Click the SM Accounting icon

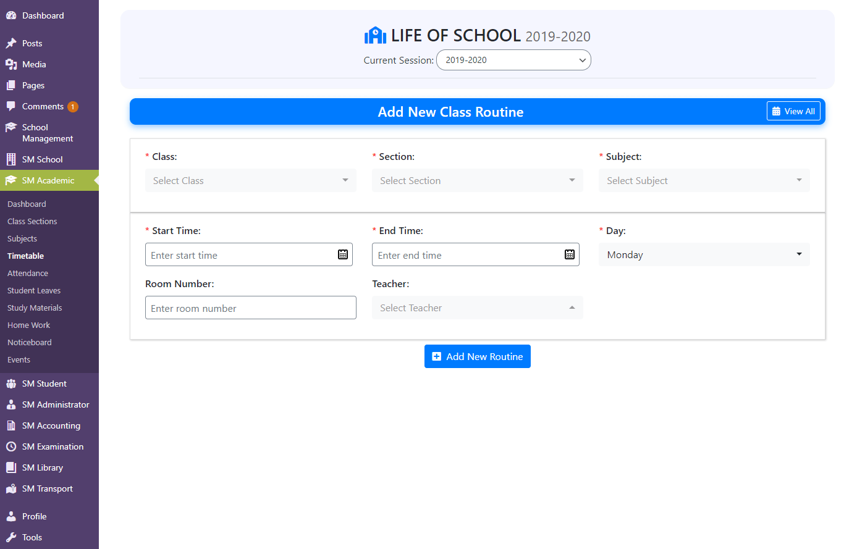tap(11, 425)
